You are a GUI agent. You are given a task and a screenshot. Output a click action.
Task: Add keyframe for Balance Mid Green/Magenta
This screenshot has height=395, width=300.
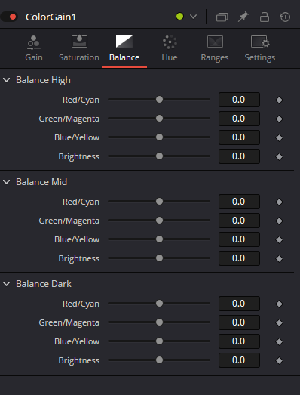(x=279, y=221)
